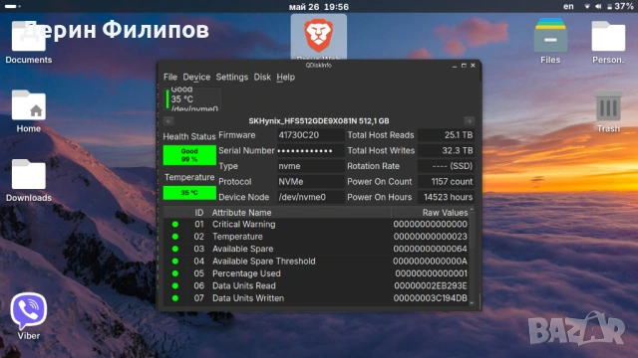Select the Percentage Used row
The height and width of the screenshot is (358, 638).
click(x=316, y=273)
